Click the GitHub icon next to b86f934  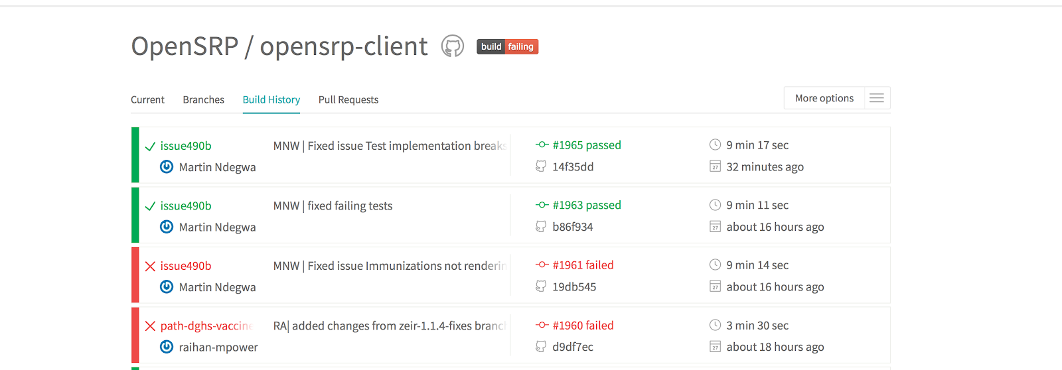541,227
